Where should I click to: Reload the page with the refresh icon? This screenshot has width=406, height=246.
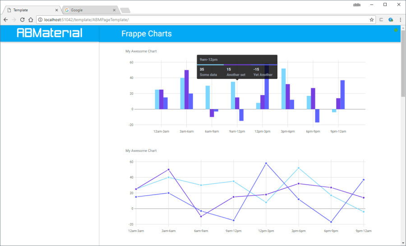(22, 20)
